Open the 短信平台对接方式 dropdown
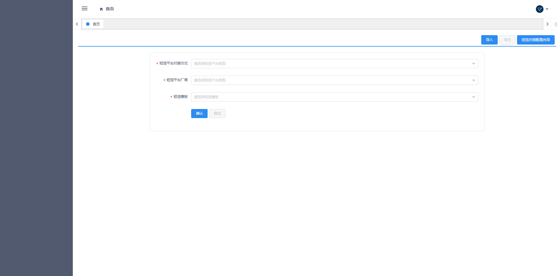Screen dimensions: 557x276 [334, 64]
